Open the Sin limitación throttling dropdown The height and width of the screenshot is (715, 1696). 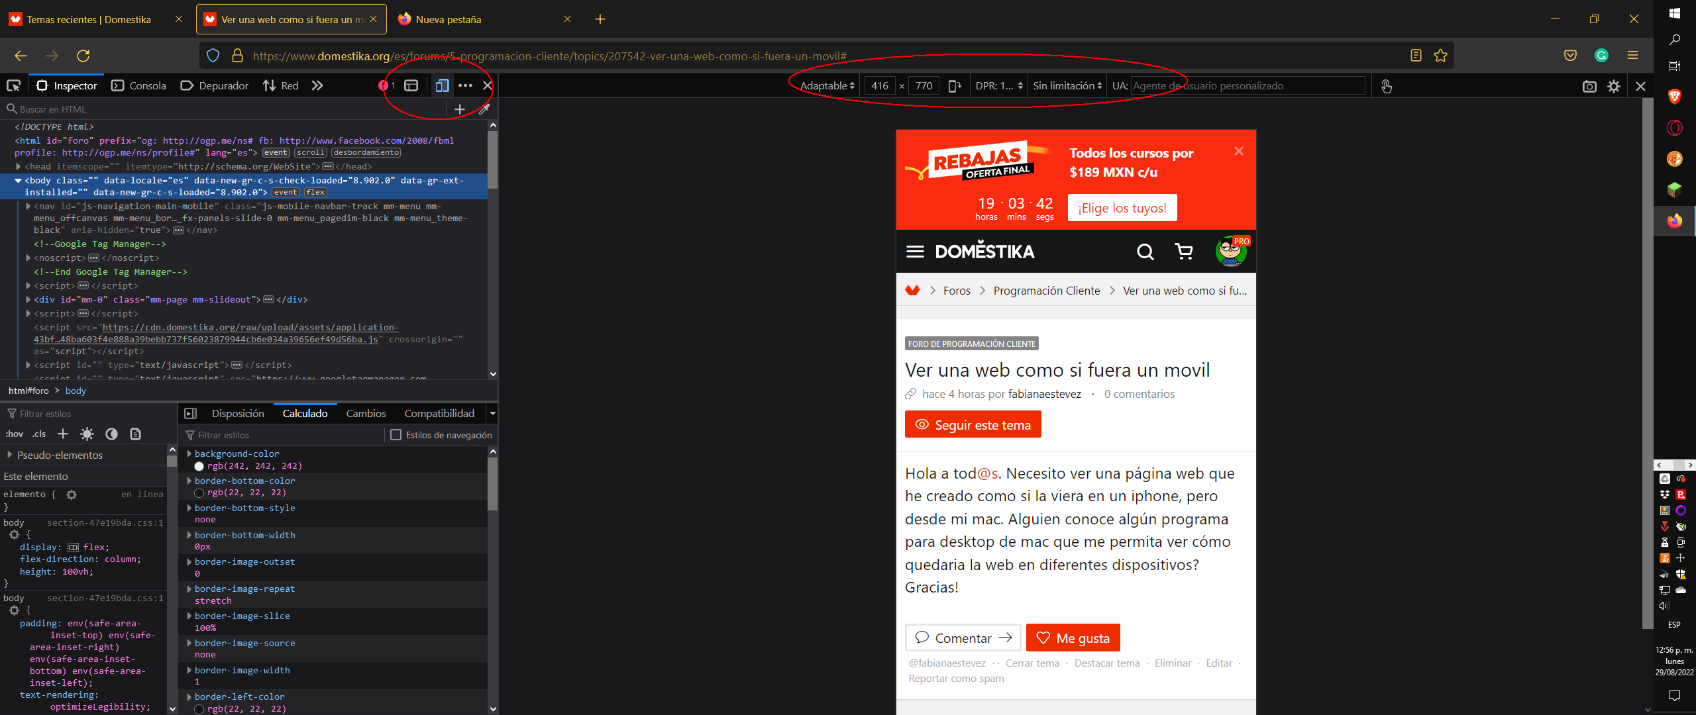1067,86
